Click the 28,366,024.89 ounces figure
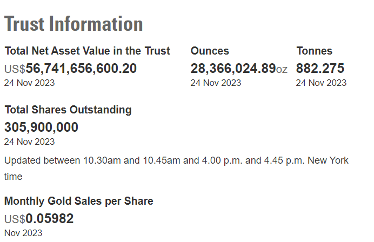374x242 pixels. point(232,69)
